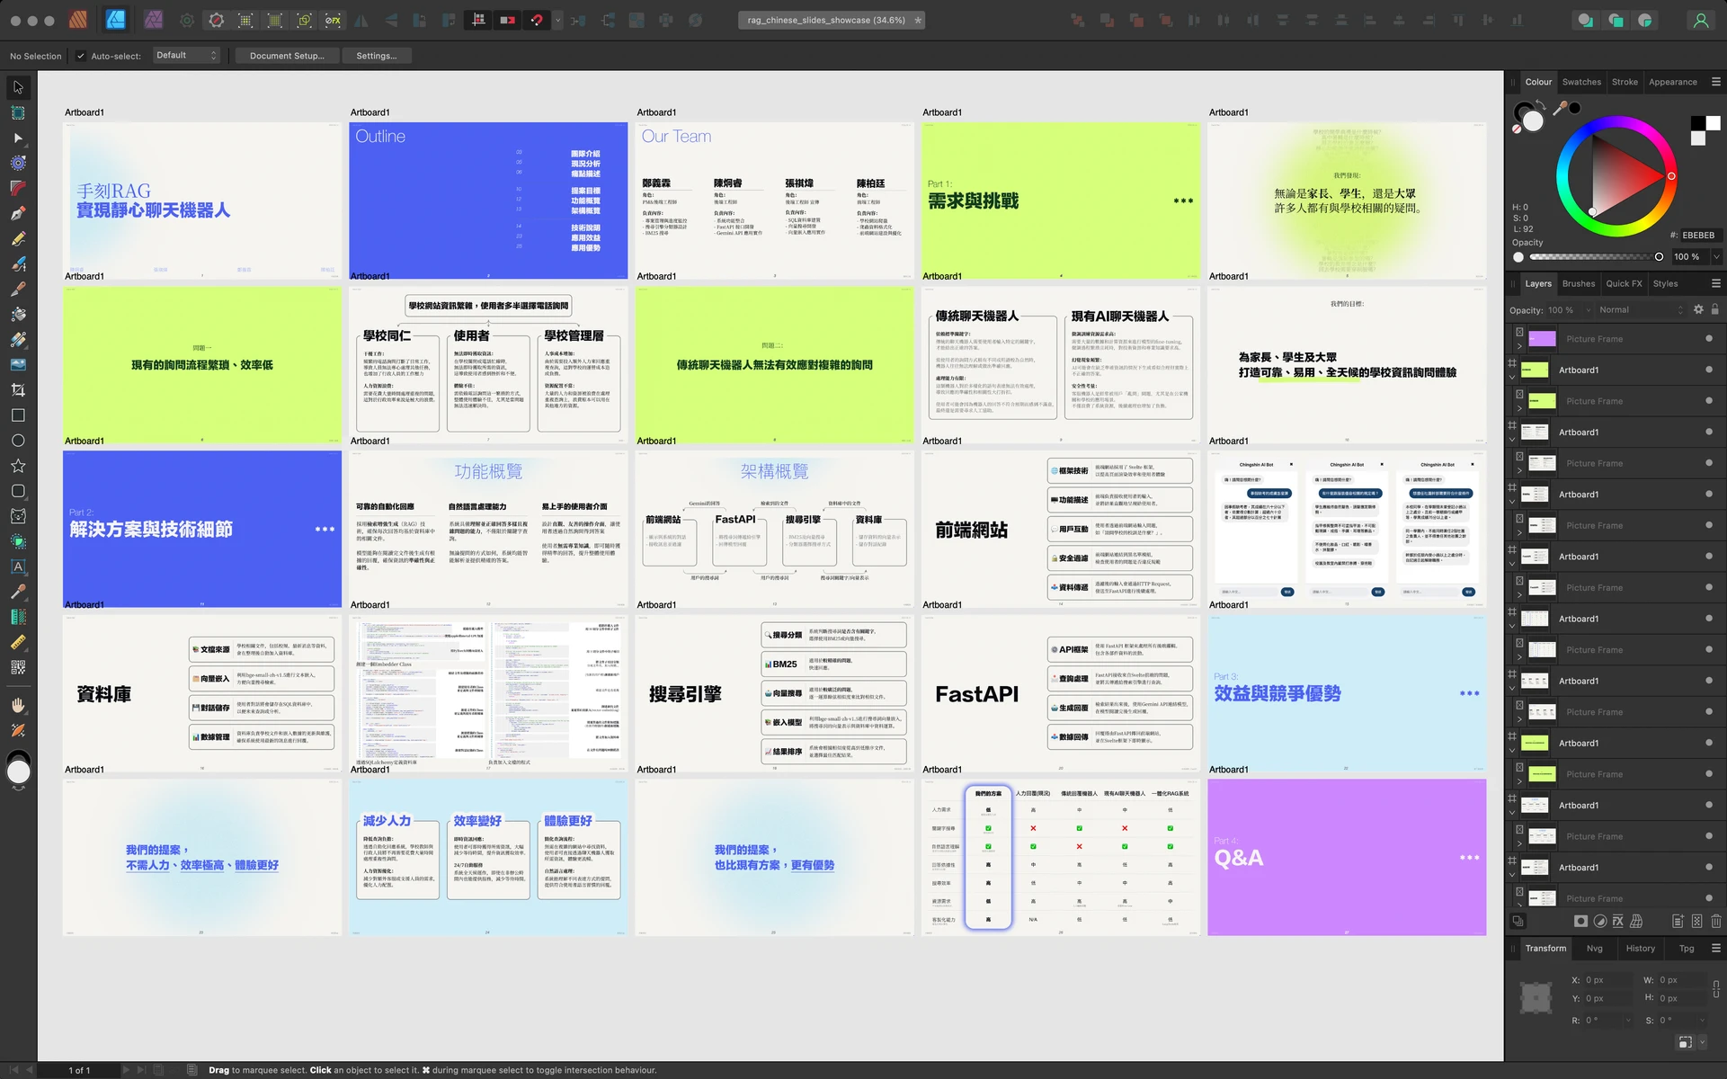Select the Colour Picker tool
The image size is (1727, 1079).
click(x=18, y=592)
